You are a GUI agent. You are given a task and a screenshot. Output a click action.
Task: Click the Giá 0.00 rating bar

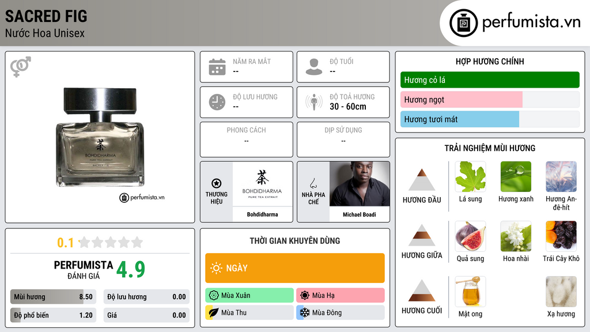click(146, 315)
